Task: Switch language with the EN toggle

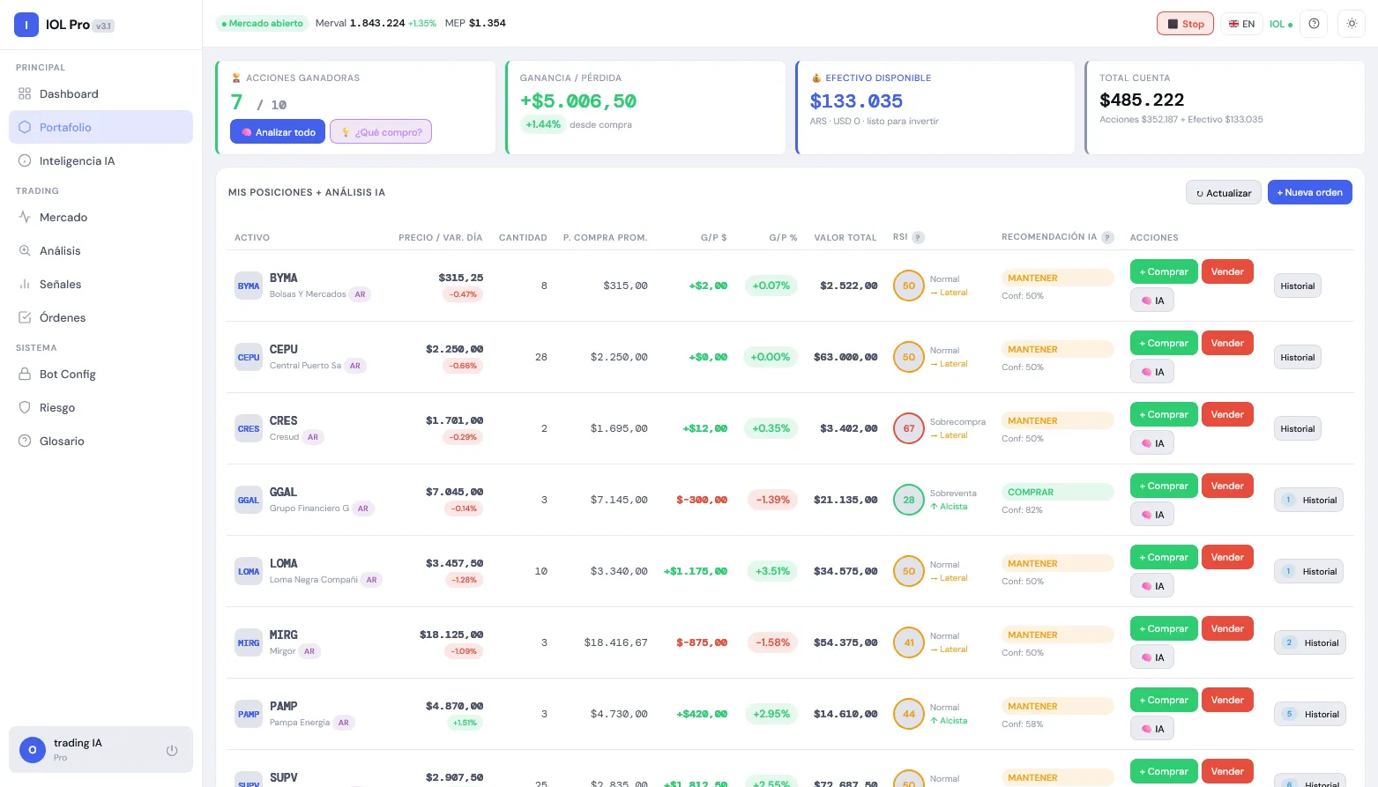Action: tap(1241, 24)
